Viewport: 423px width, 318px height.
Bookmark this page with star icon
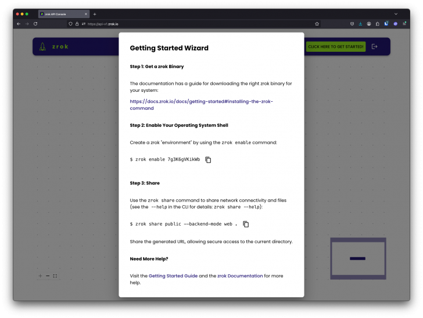click(317, 24)
